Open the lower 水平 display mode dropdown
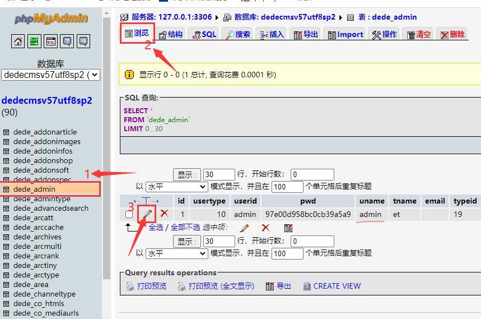 point(177,253)
